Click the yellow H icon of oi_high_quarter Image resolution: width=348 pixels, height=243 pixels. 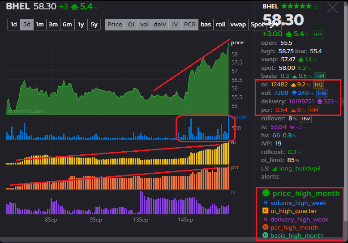[265, 211]
